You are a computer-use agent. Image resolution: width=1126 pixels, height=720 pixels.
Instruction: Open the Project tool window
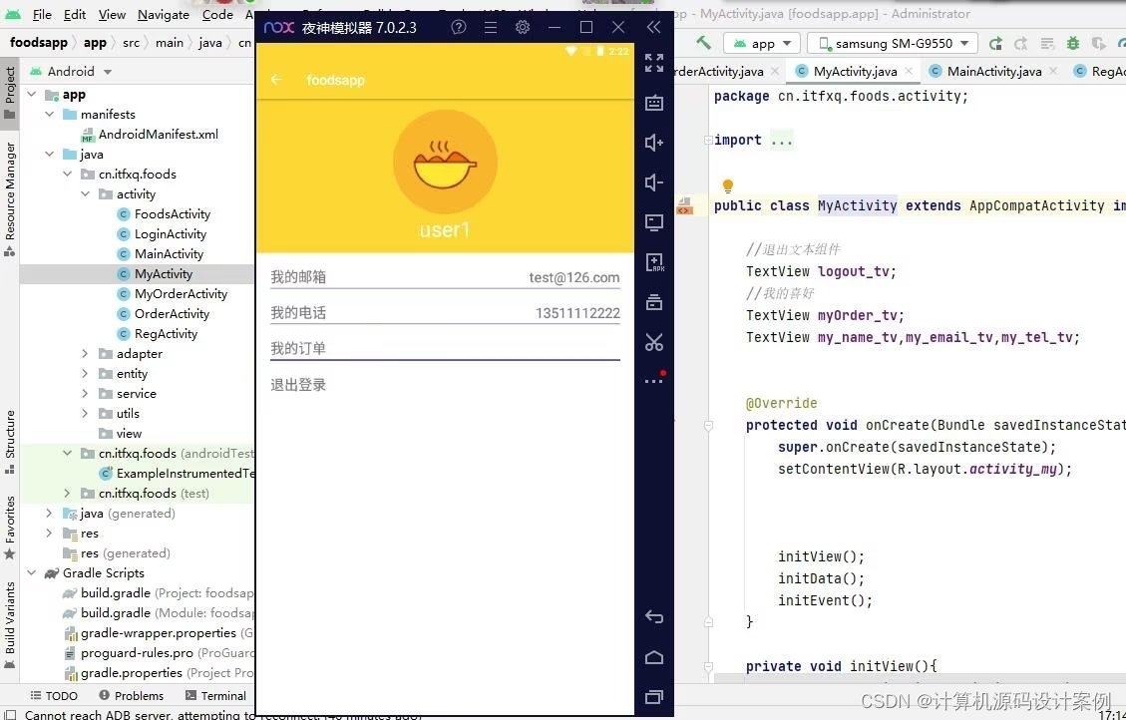click(9, 95)
